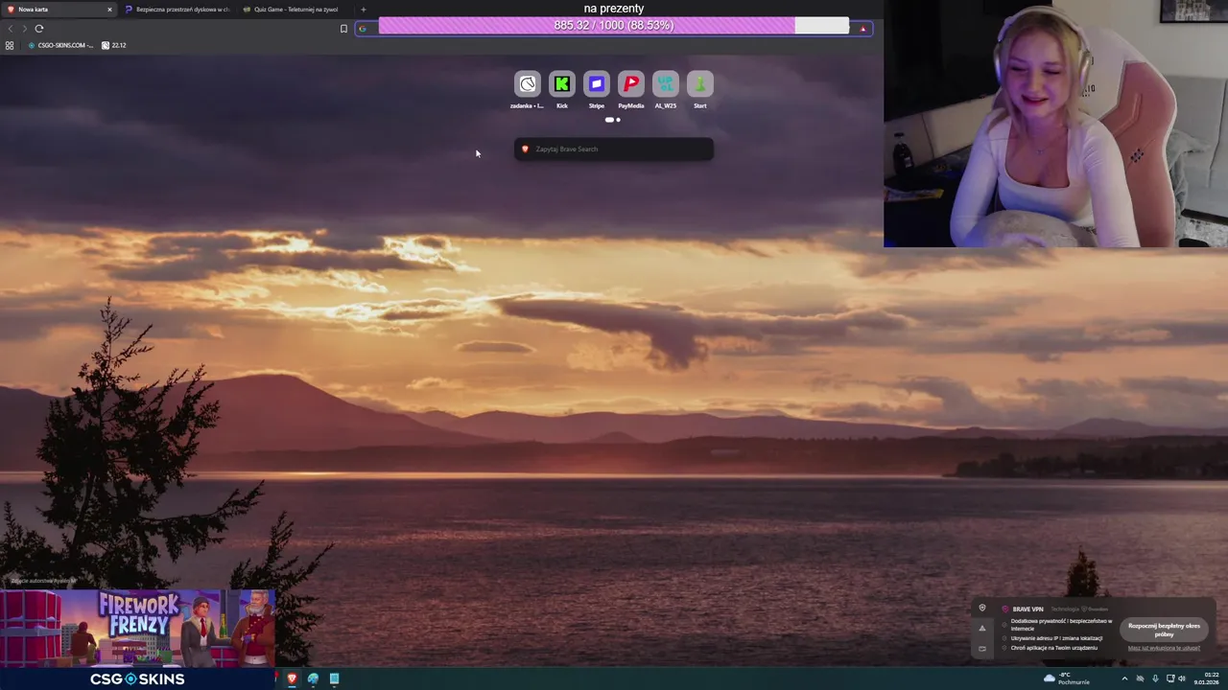This screenshot has height=690, width=1228.
Task: Open the blue globe app in taskbar
Action: click(x=313, y=678)
